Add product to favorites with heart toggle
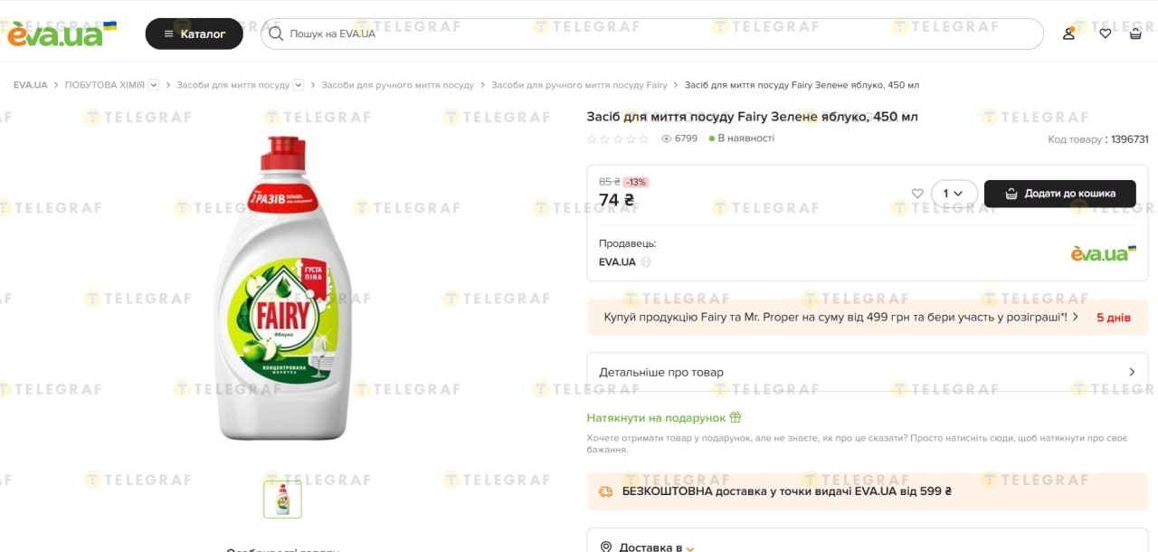1158x552 pixels. (x=917, y=194)
